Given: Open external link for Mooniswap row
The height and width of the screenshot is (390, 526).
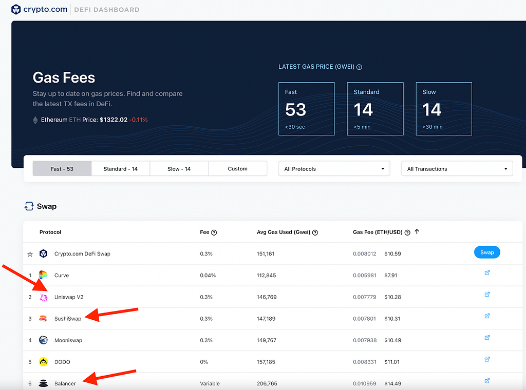Looking at the screenshot, I should tap(487, 337).
